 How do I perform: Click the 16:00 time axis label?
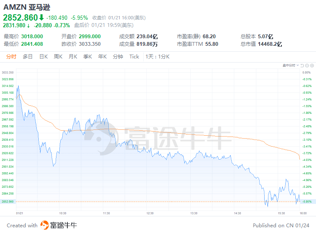tap(303, 213)
